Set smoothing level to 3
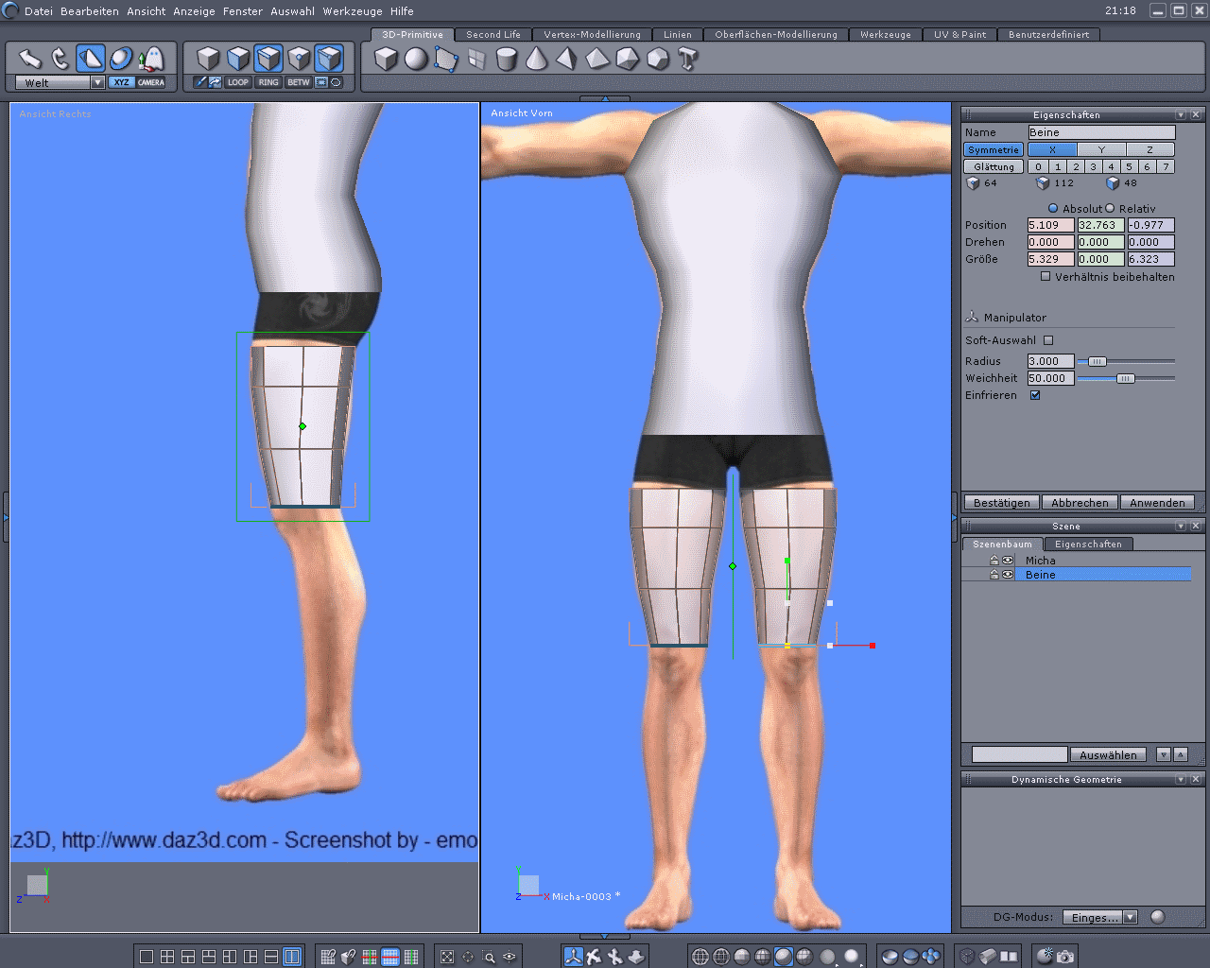This screenshot has width=1210, height=968. tap(1093, 166)
